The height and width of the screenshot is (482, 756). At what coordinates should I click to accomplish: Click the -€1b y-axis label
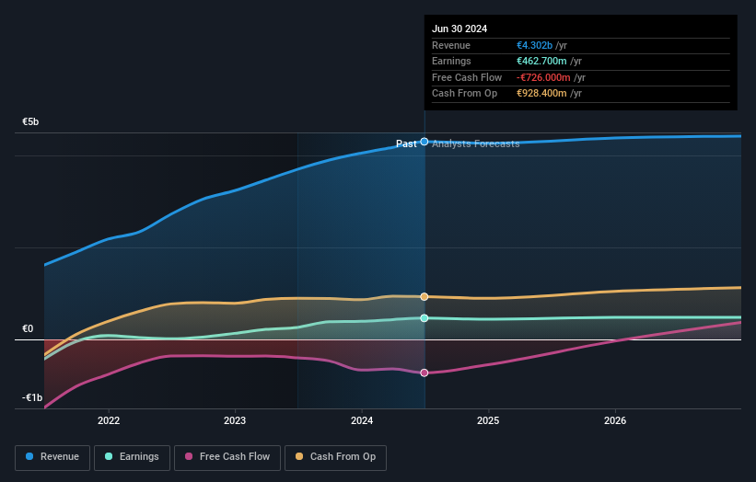[x=32, y=397]
